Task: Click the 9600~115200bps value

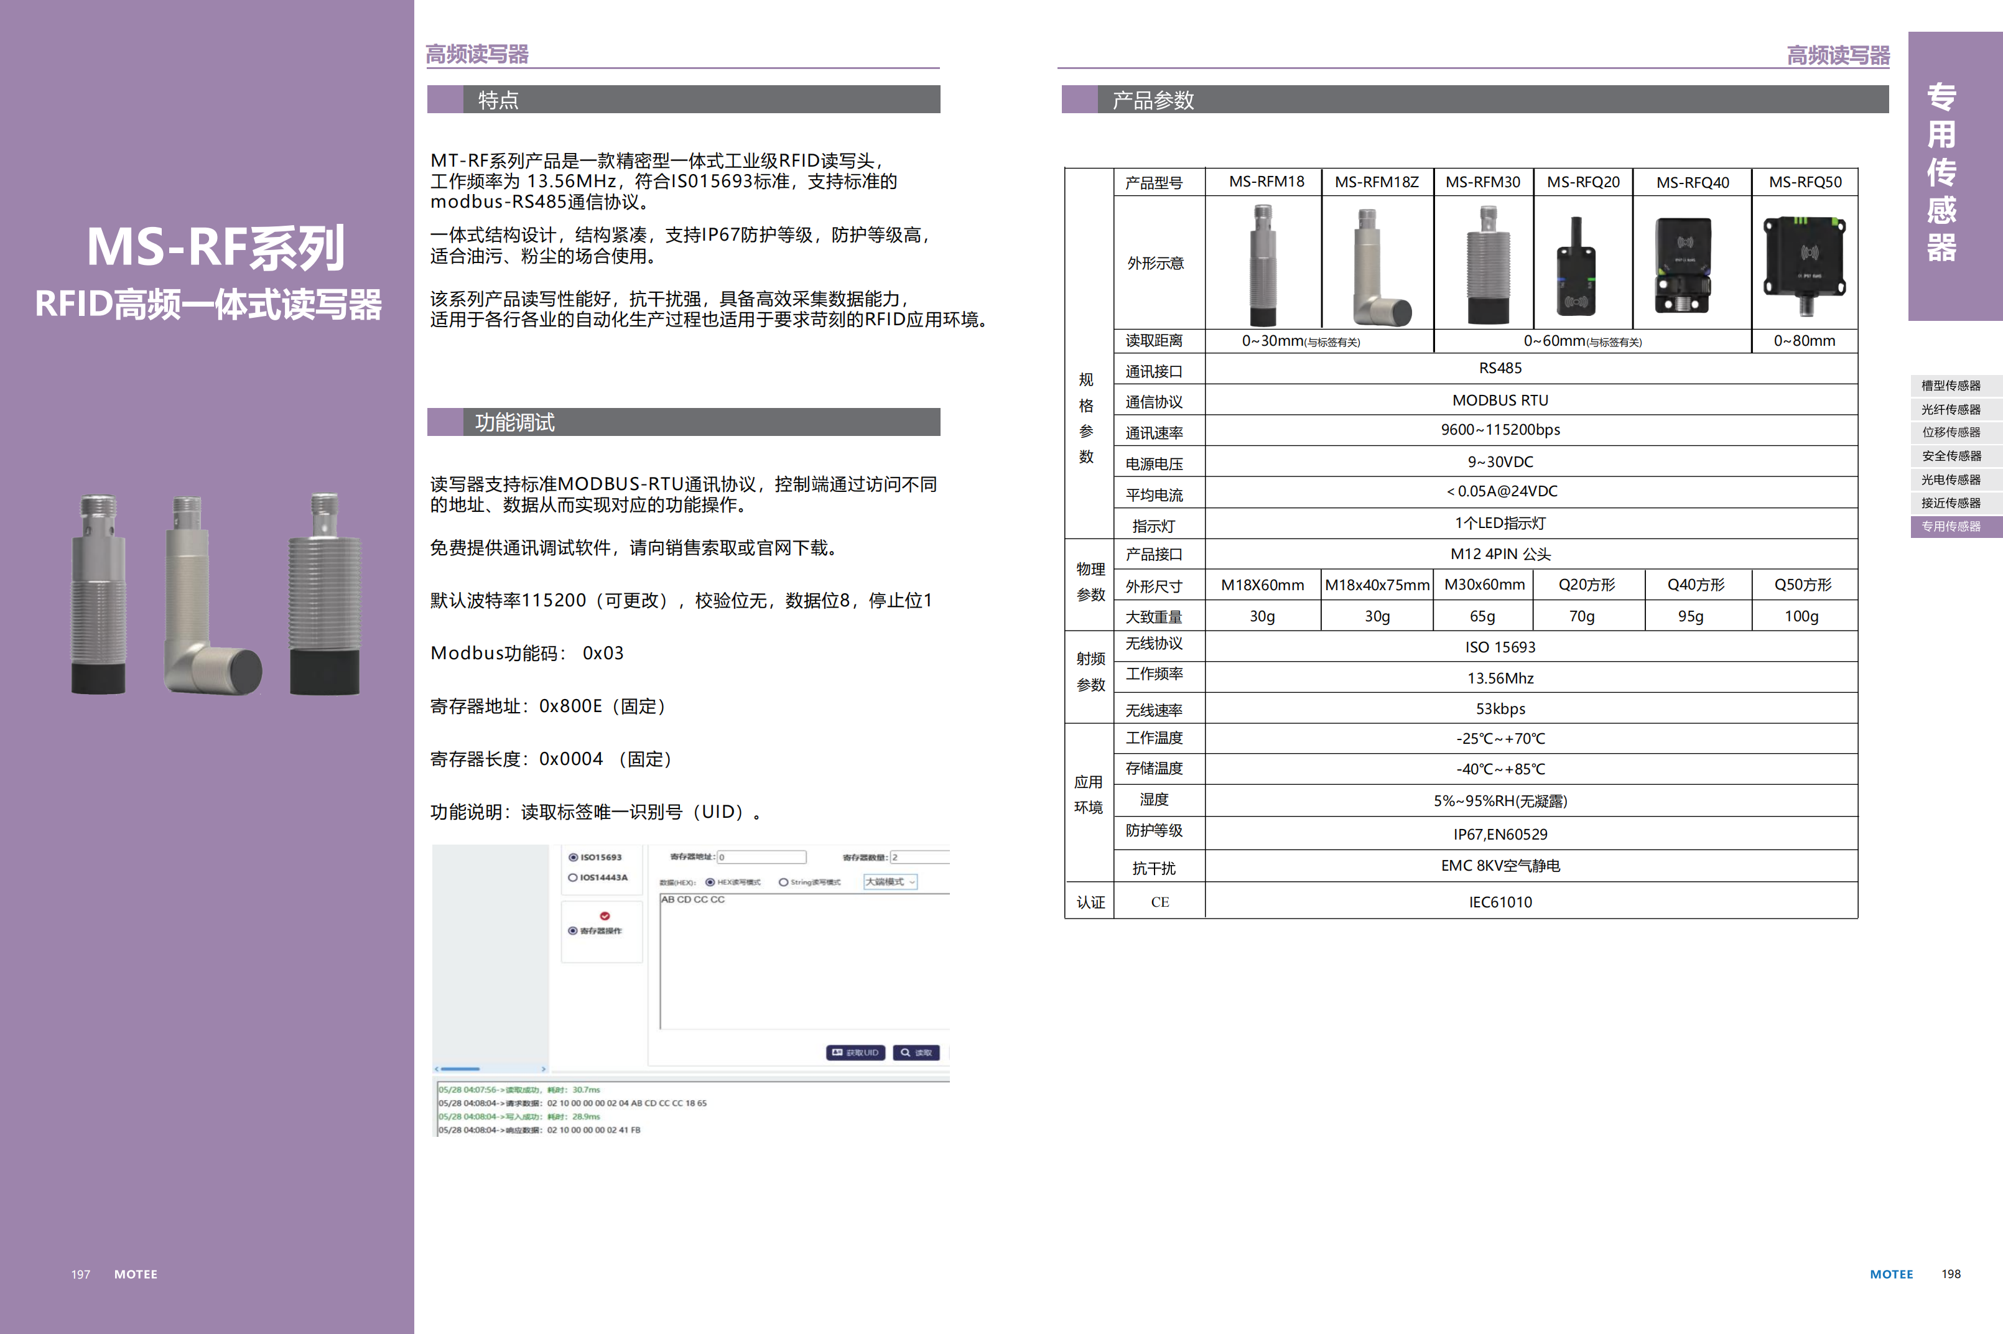Action: point(1500,430)
